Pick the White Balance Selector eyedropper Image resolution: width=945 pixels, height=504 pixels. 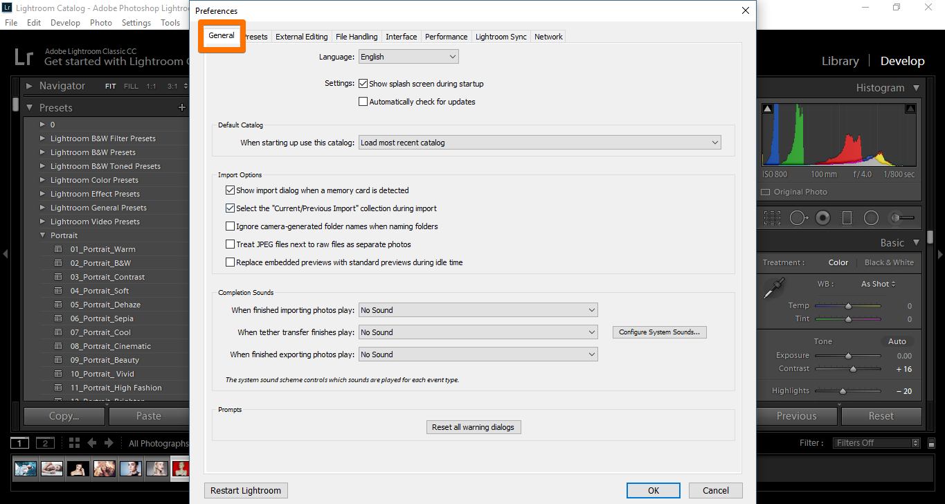(773, 288)
